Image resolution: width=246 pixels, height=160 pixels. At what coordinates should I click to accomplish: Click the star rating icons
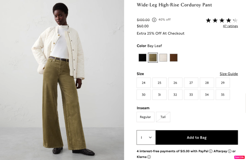click(x=222, y=20)
